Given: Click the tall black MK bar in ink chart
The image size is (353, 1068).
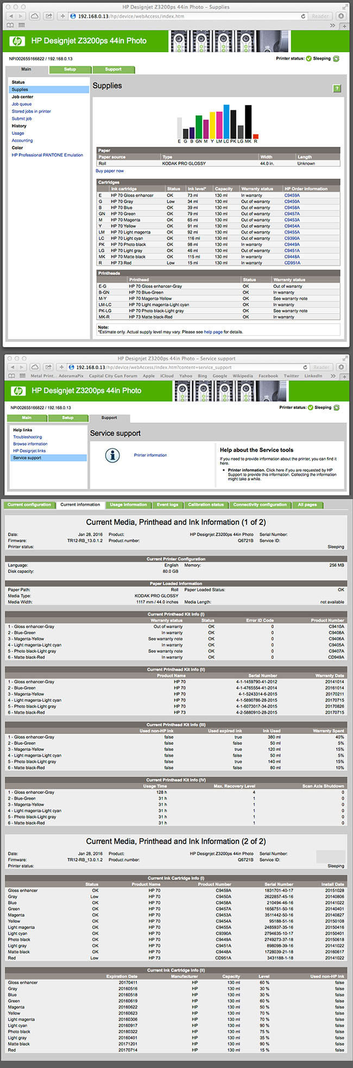Looking at the screenshot, I should click(248, 121).
